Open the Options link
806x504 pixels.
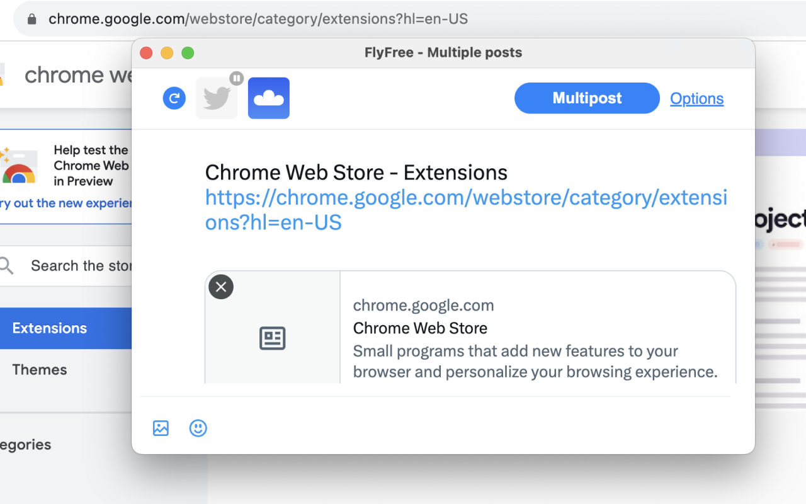pyautogui.click(x=696, y=99)
